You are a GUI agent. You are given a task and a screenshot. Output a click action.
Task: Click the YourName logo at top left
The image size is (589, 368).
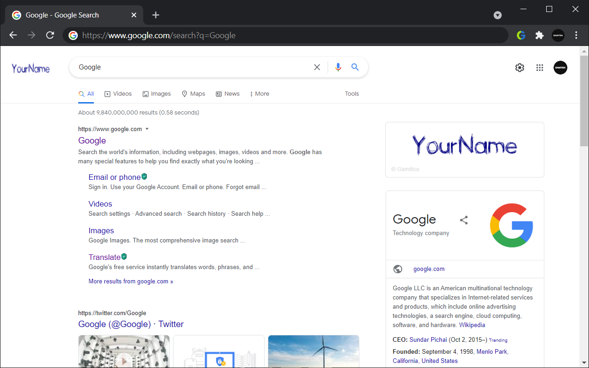[x=31, y=69]
